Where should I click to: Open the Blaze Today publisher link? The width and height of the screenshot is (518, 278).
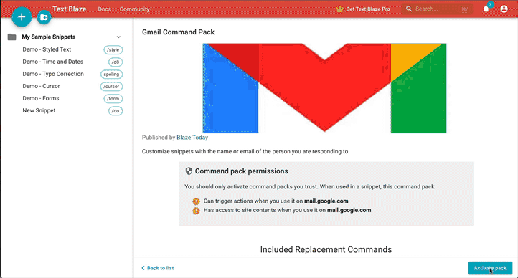pos(192,138)
